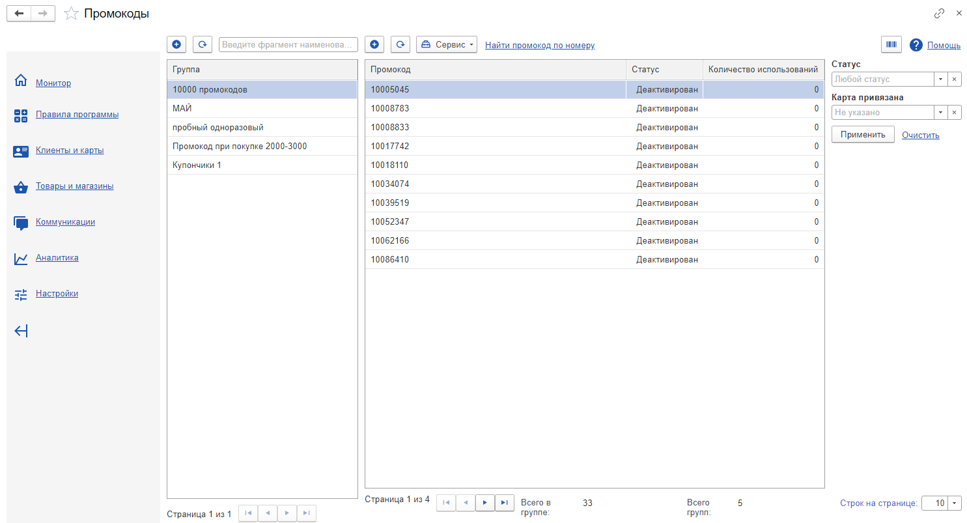The image size is (967, 523).
Task: Click the Аналитика chart icon
Action: pos(21,259)
